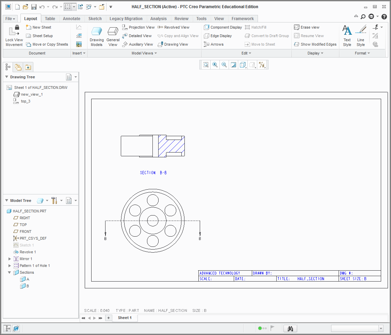Expand the Format group dropdown
391x335 pixels.
click(362, 53)
